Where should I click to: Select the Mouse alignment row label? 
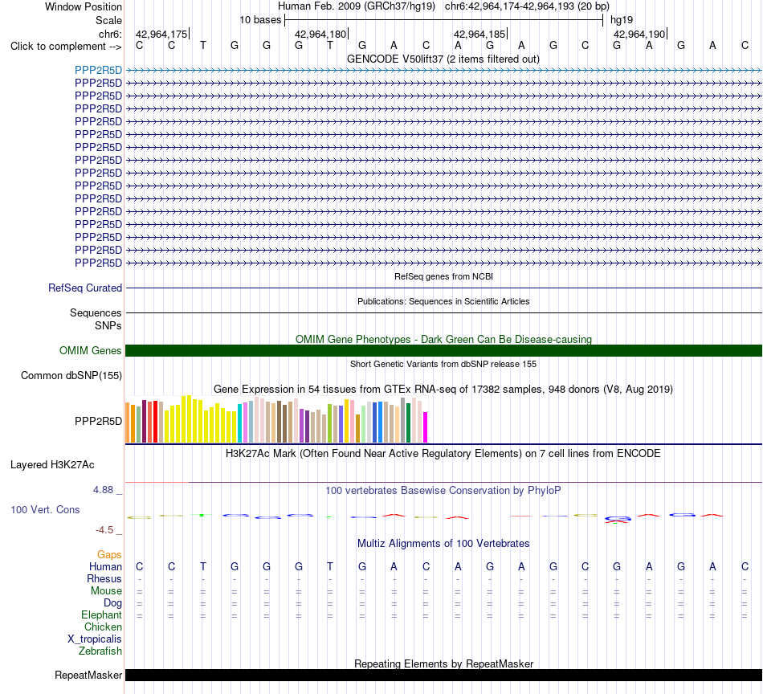[106, 591]
